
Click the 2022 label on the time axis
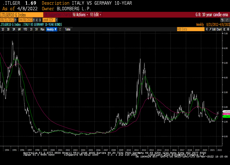click(x=220, y=150)
